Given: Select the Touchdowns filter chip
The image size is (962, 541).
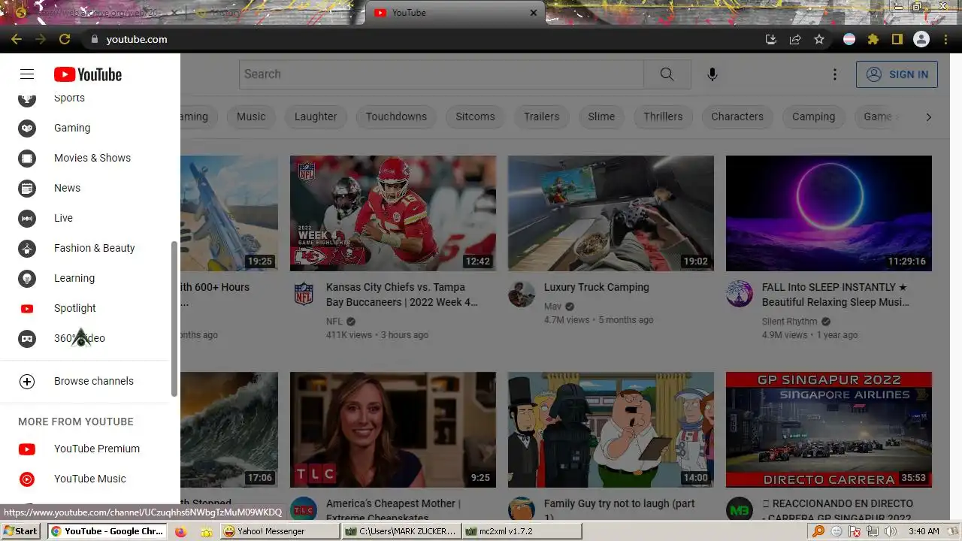Looking at the screenshot, I should pyautogui.click(x=396, y=116).
